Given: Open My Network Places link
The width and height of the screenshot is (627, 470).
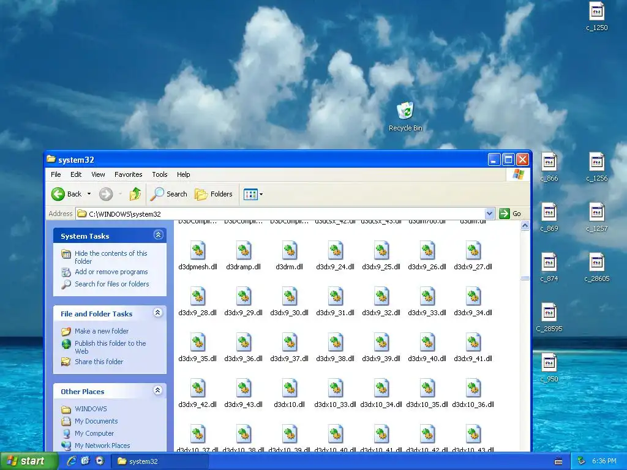Looking at the screenshot, I should click(102, 446).
